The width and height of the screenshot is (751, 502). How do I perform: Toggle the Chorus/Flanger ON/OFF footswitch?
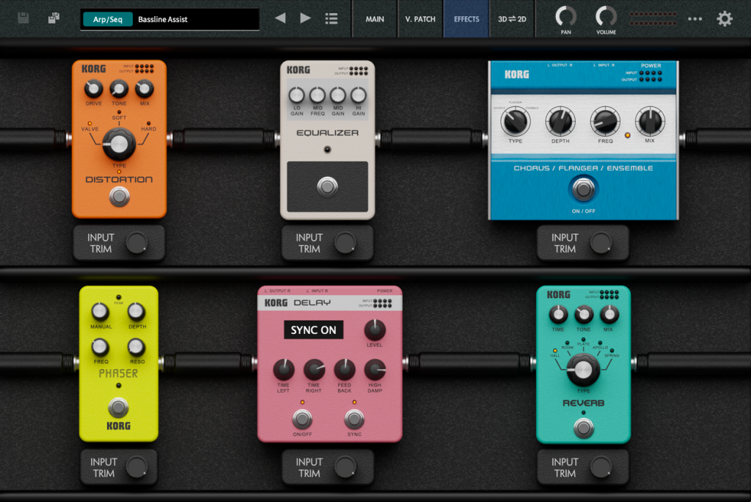[584, 189]
